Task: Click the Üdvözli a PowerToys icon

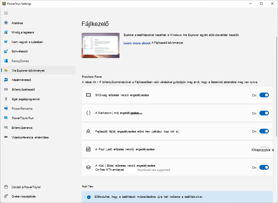Action: (6, 187)
